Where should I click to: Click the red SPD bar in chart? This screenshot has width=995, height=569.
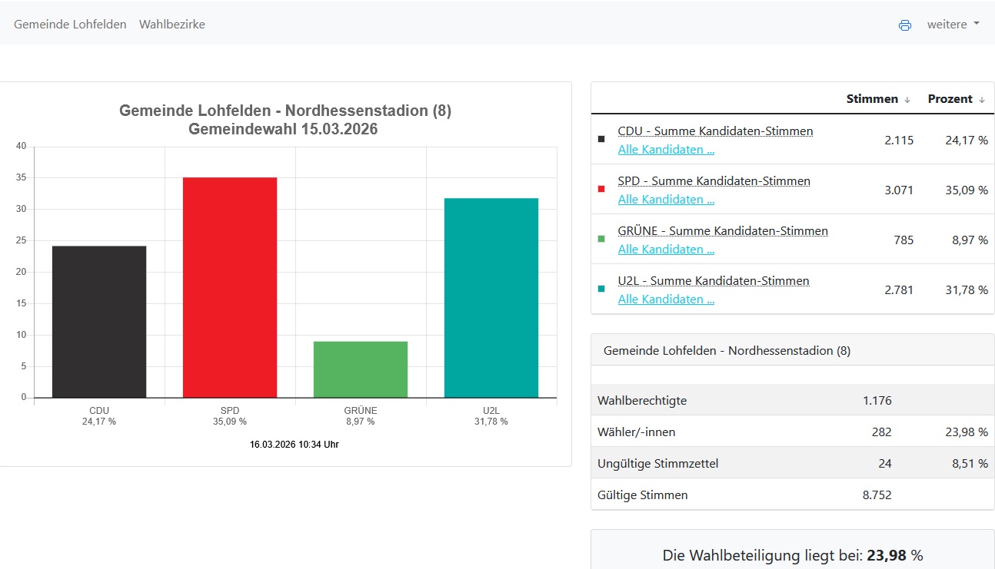[229, 287]
